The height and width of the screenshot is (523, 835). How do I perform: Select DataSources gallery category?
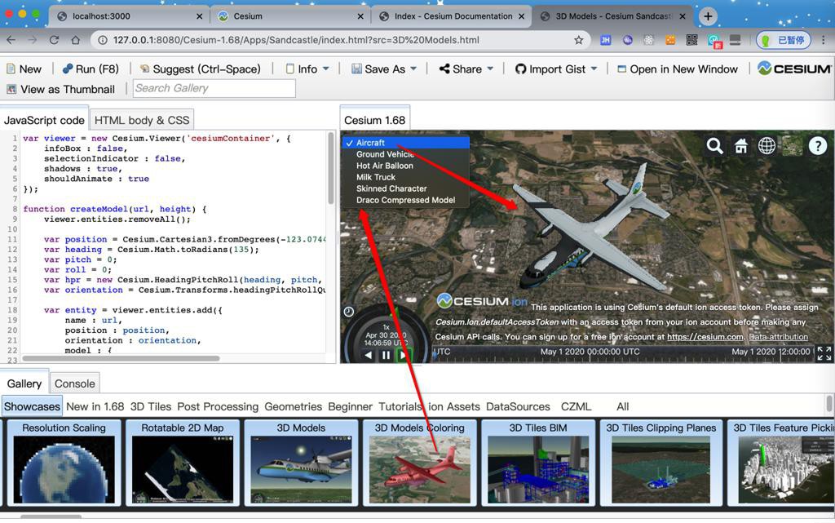coord(518,406)
